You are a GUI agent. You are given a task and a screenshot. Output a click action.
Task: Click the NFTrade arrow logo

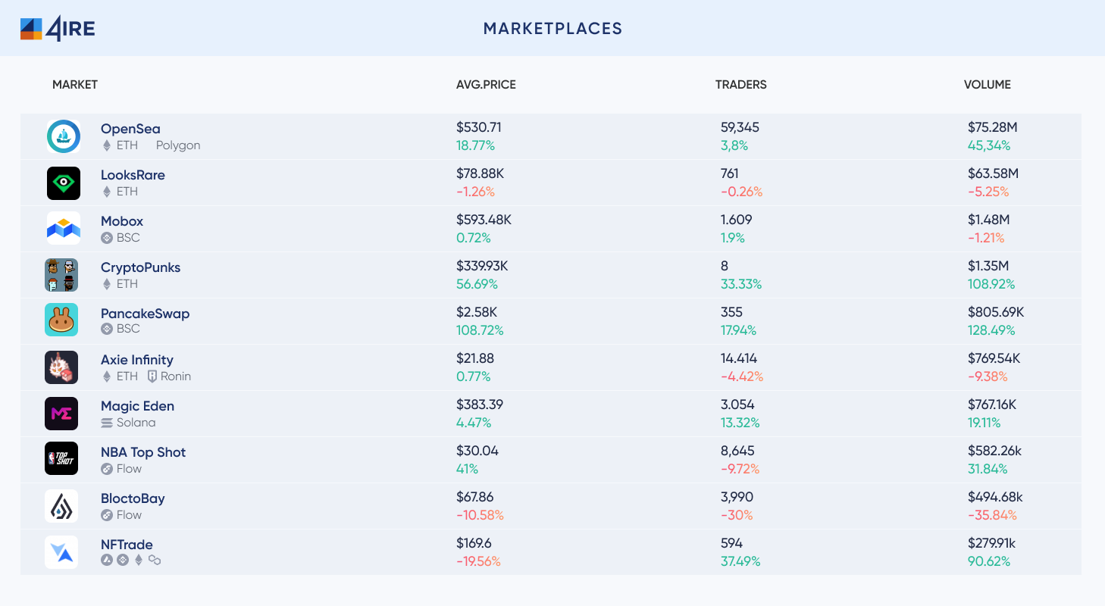click(x=61, y=551)
